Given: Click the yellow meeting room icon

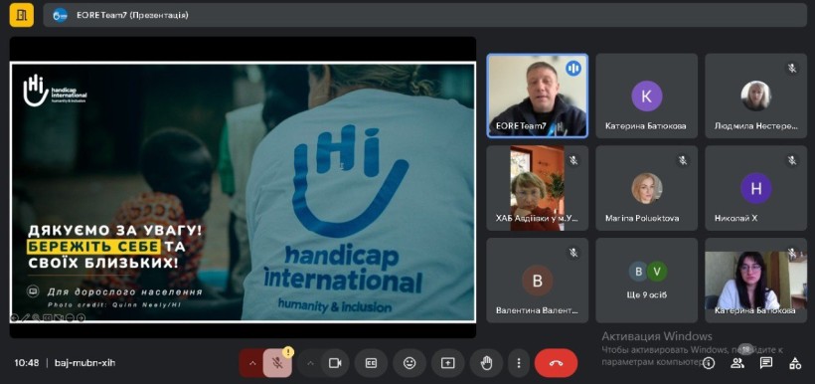Looking at the screenshot, I should point(21,15).
